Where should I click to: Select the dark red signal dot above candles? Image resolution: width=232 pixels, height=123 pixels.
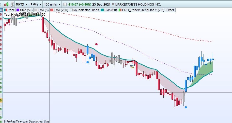pos(97,44)
